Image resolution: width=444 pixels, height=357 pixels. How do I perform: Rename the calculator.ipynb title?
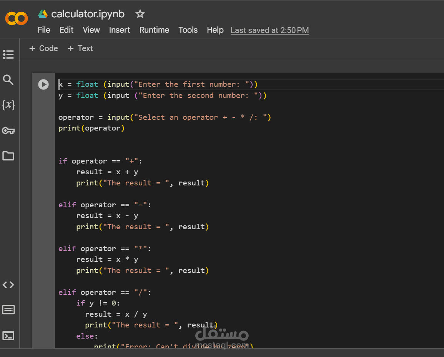(x=88, y=14)
